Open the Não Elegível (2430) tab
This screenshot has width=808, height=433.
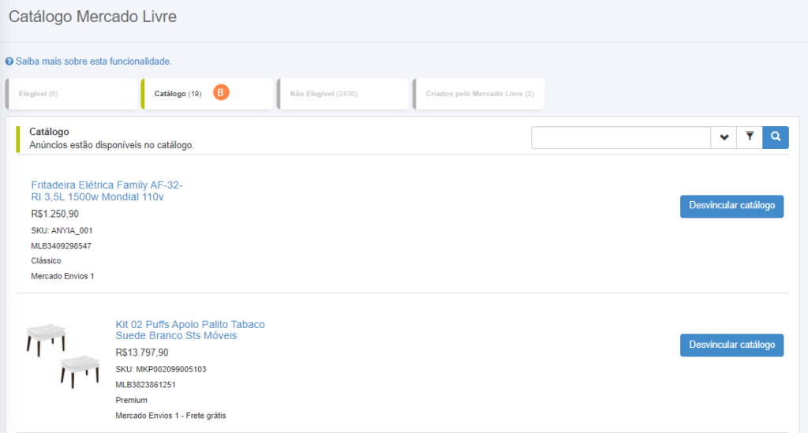coord(342,94)
